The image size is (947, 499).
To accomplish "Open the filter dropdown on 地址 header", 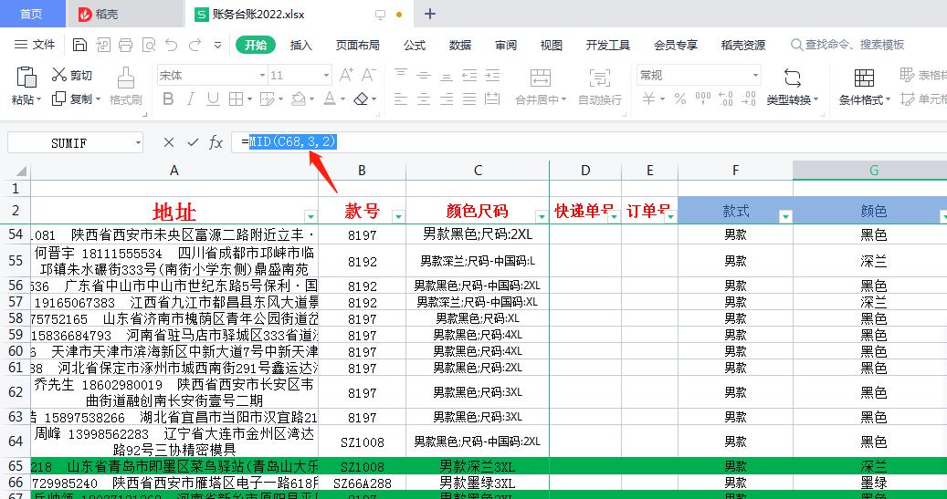I will tap(310, 216).
